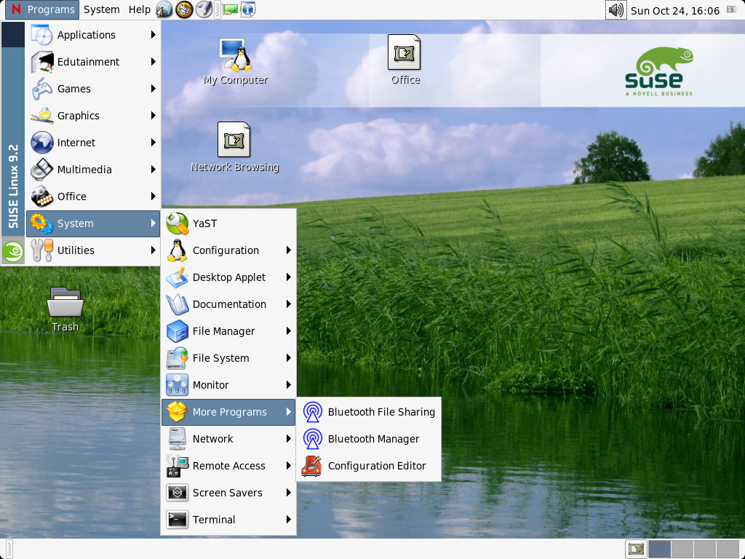The width and height of the screenshot is (745, 559).
Task: Click the show desktop button in bottom panel
Action: click(636, 549)
